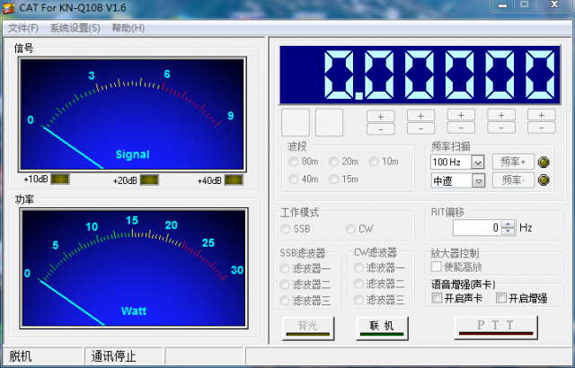
Task: Click the RIT偏移 Hz input field
Action: 477,228
